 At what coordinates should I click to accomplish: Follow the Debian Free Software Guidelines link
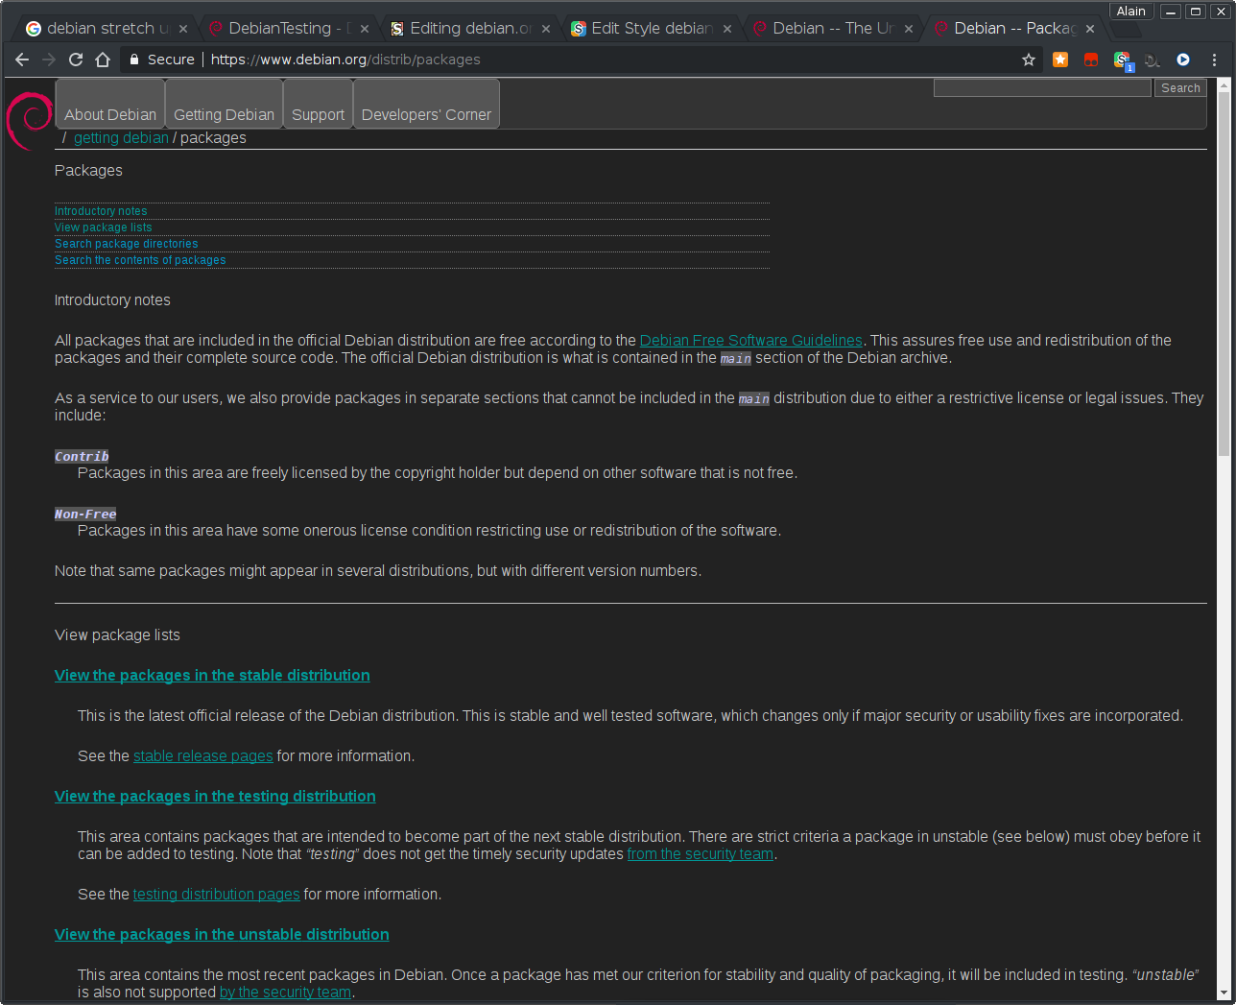click(x=750, y=340)
